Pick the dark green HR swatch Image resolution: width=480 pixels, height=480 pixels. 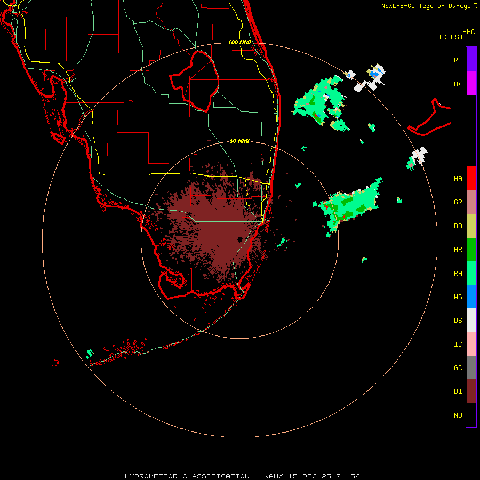pos(471,250)
